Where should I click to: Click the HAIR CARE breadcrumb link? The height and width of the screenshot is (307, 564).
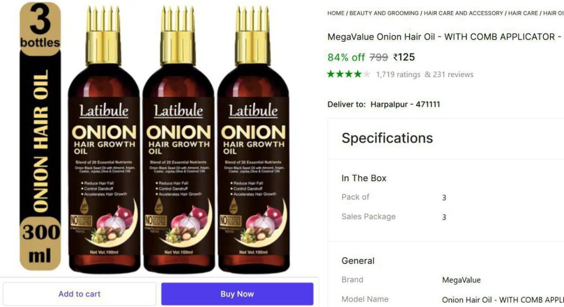coord(523,13)
